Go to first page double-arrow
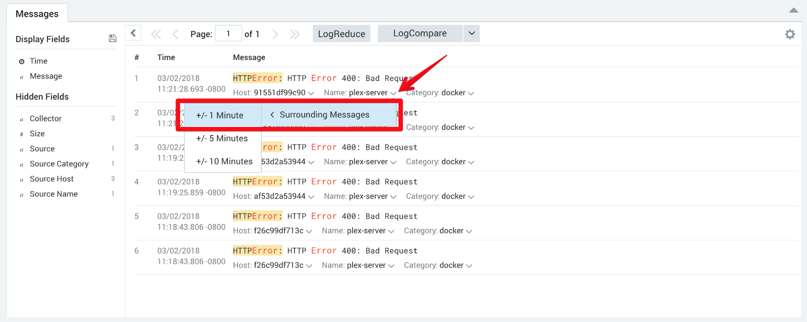Viewport: 807px width, 322px height. [x=156, y=34]
